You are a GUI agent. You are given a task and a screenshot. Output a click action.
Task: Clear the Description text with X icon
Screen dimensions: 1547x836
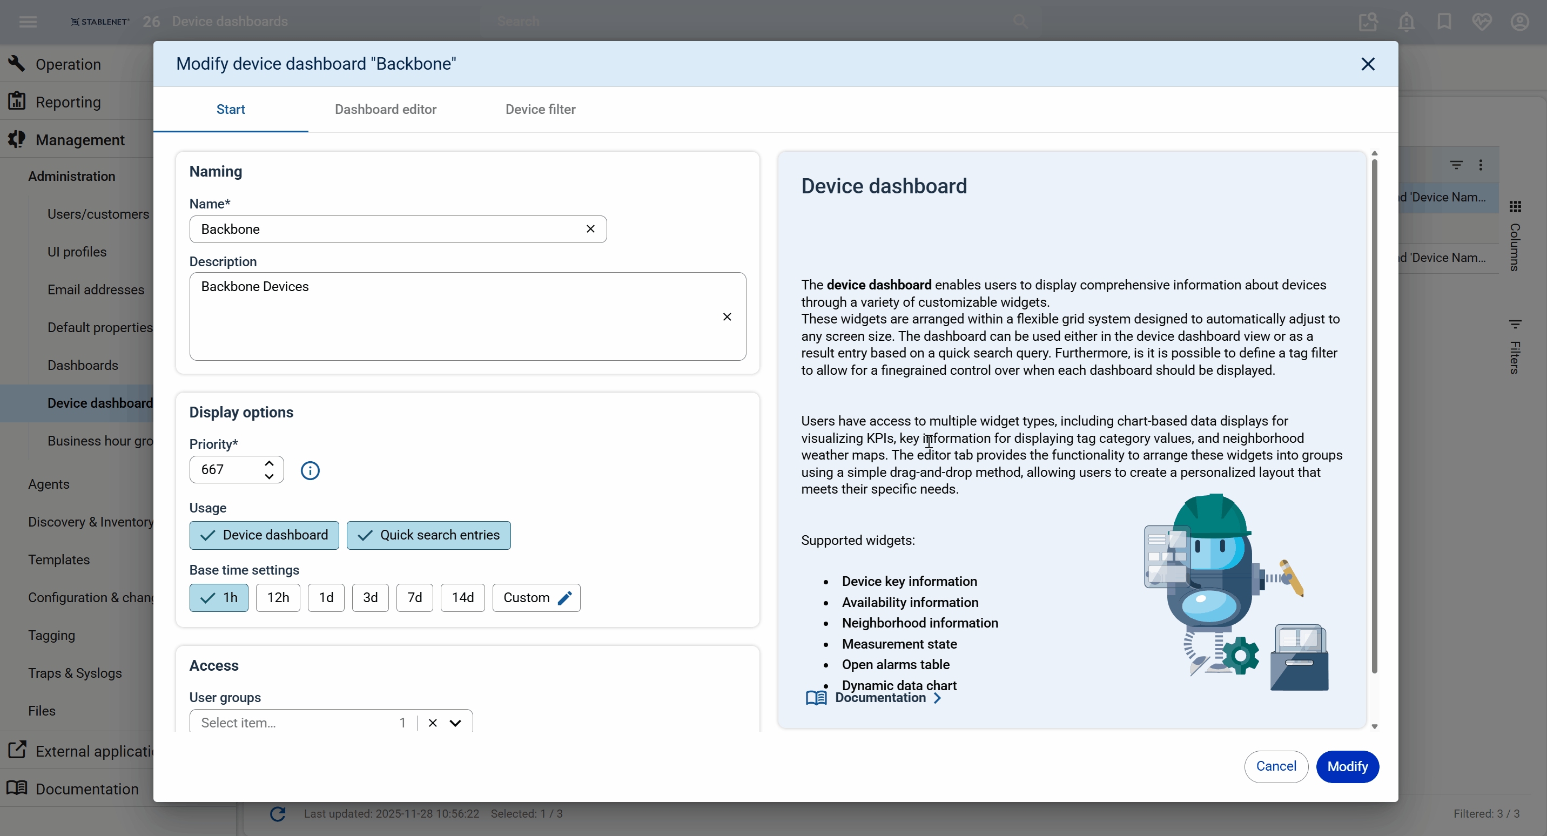click(727, 316)
